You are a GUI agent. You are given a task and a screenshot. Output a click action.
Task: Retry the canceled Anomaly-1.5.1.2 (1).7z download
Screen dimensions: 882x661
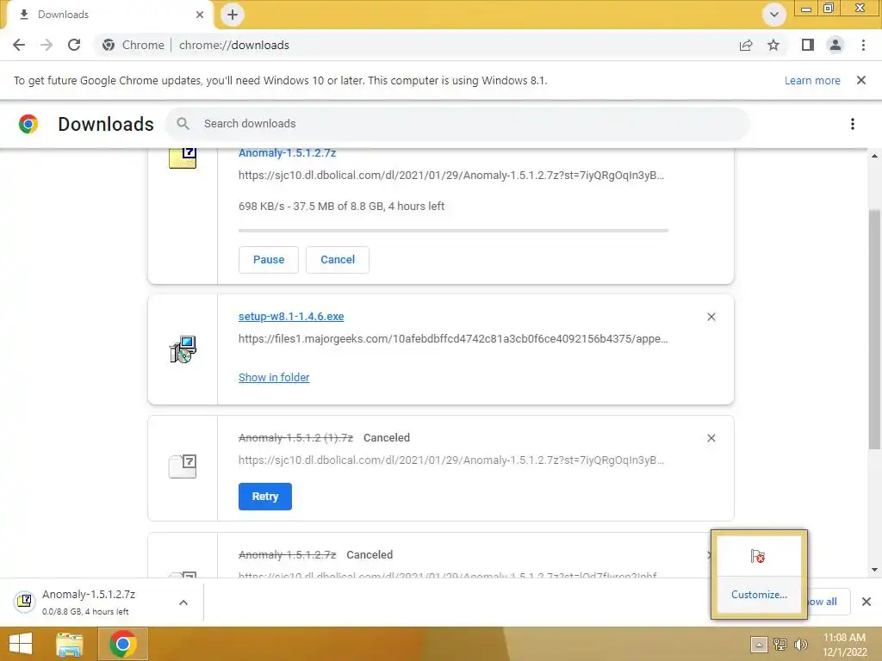pyautogui.click(x=265, y=497)
